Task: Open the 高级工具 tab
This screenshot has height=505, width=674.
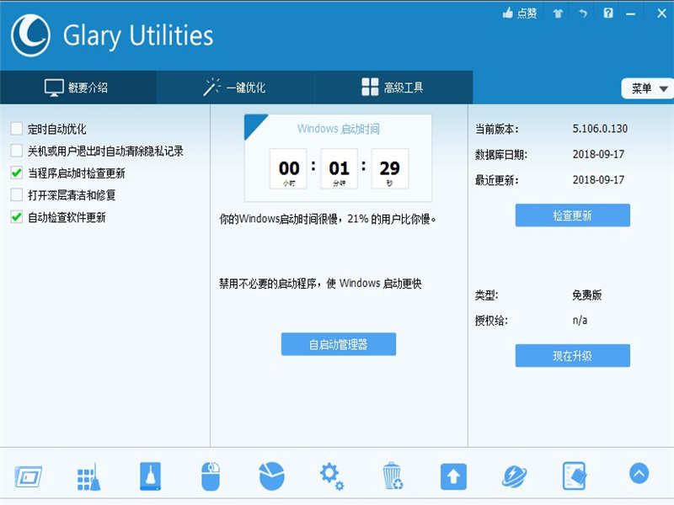Action: [x=393, y=86]
